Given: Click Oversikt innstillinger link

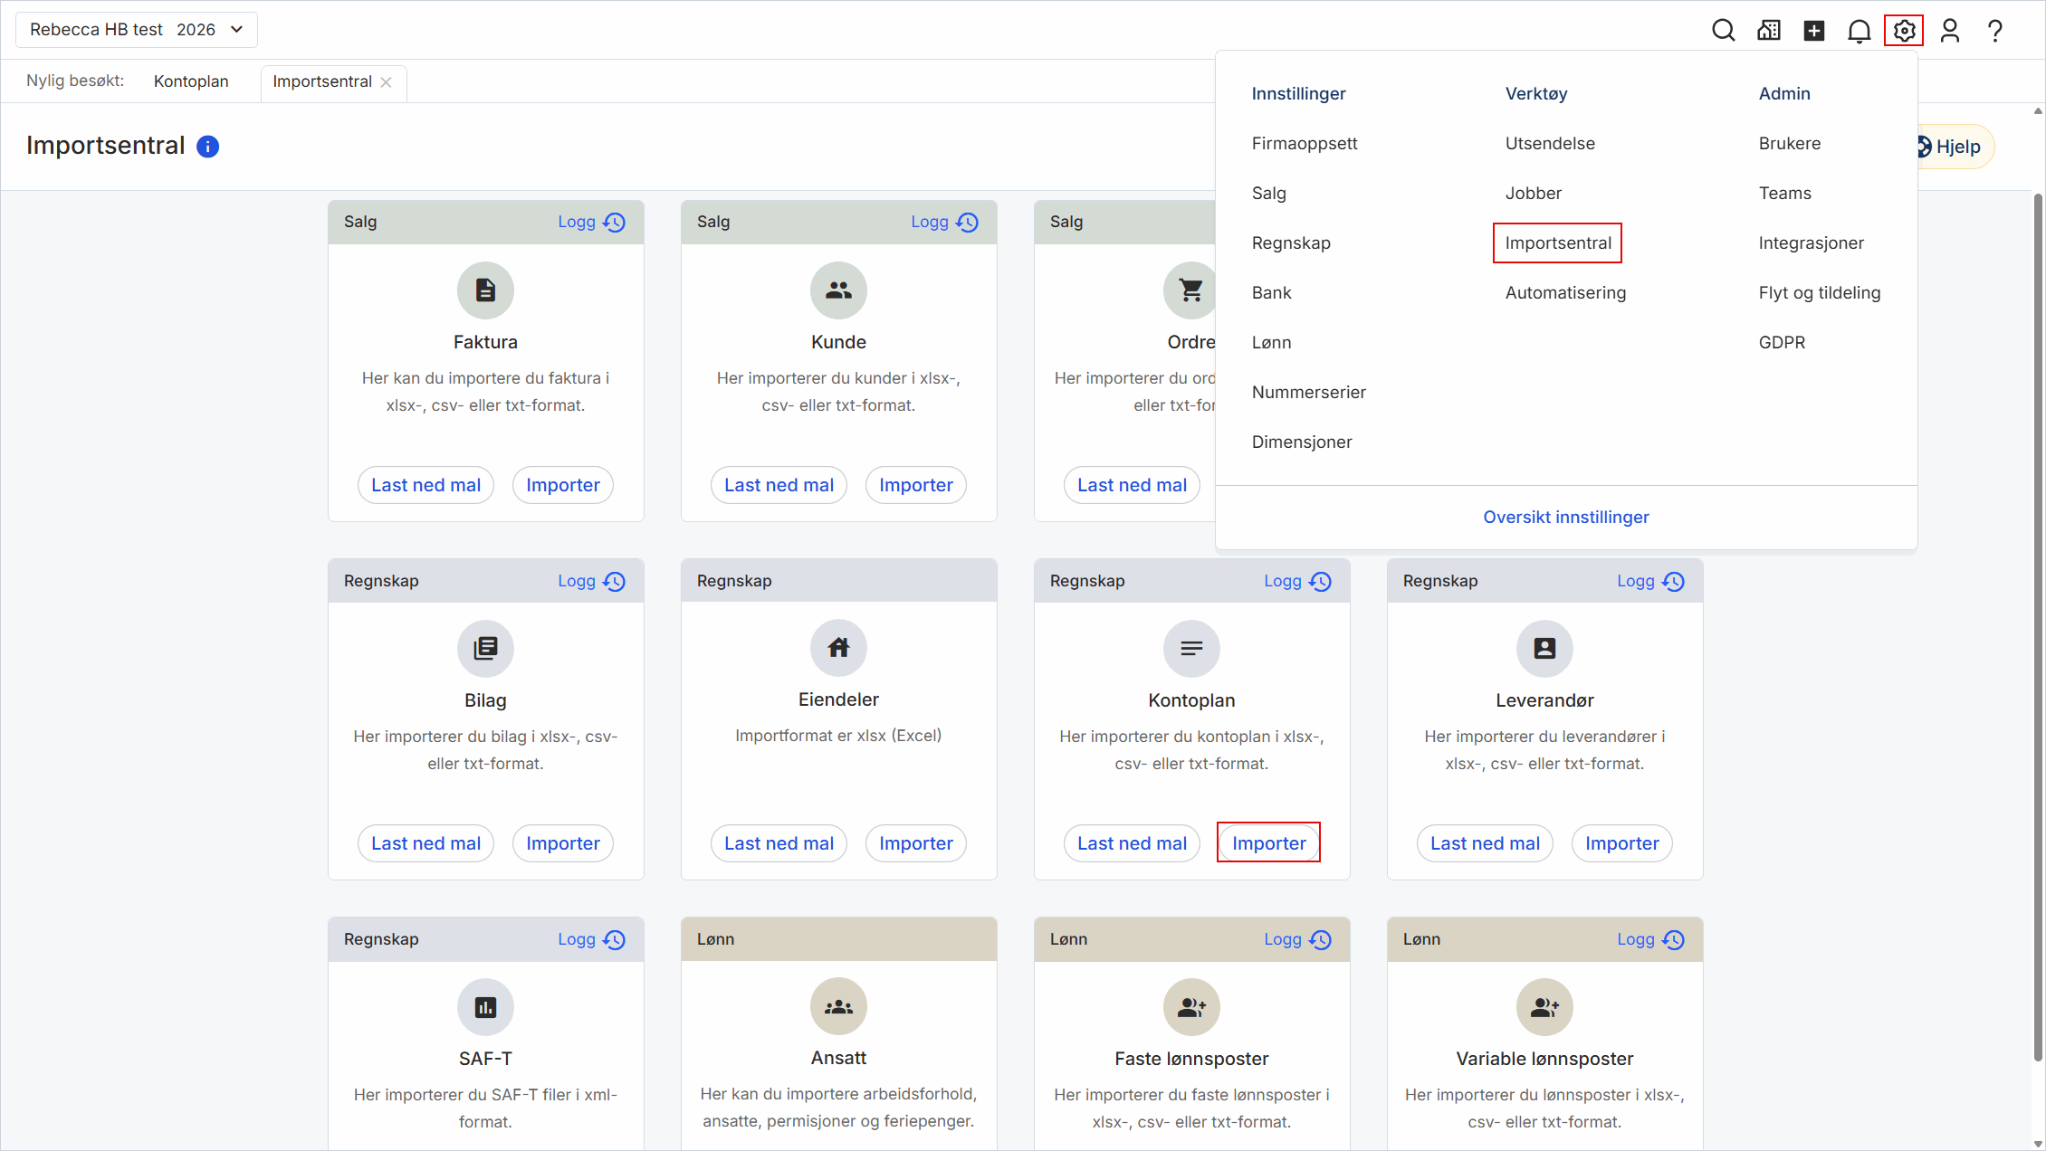Looking at the screenshot, I should tap(1565, 517).
